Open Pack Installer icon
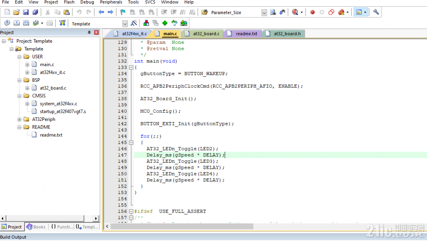 [x=184, y=23]
